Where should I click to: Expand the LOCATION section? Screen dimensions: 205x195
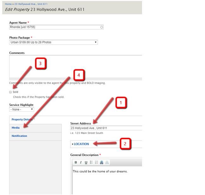pyautogui.click(x=81, y=144)
